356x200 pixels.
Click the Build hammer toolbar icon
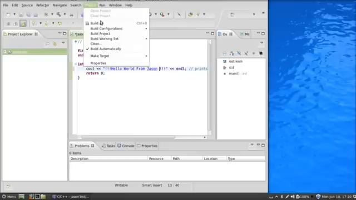(59, 14)
